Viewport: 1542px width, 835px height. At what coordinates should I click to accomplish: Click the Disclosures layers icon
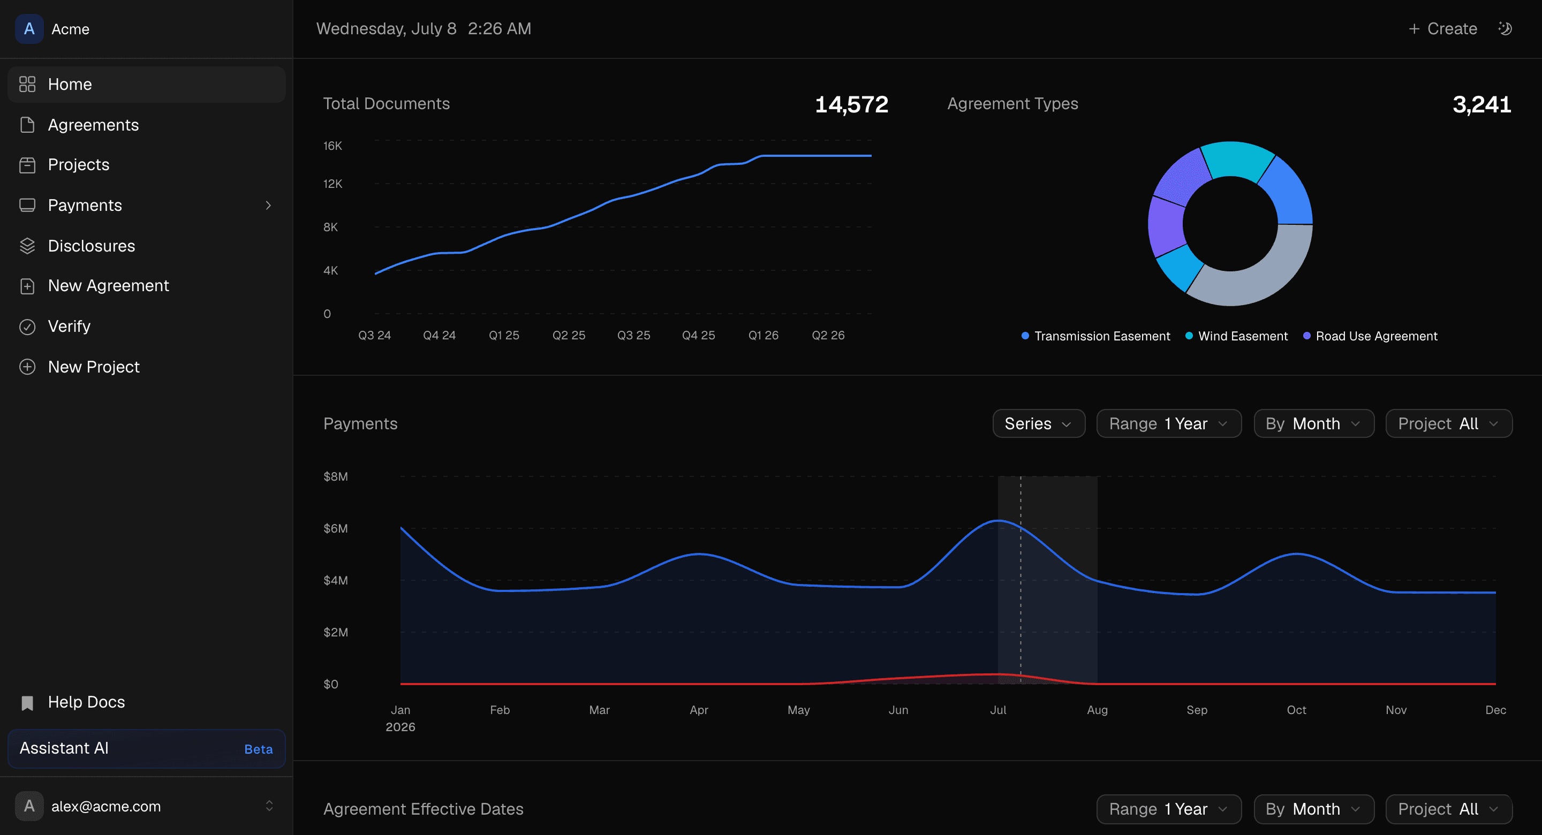click(27, 246)
